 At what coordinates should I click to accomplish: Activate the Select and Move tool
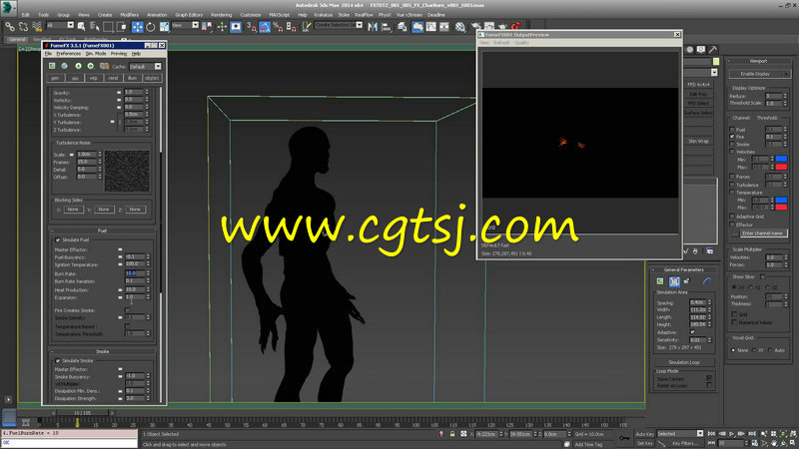137,27
